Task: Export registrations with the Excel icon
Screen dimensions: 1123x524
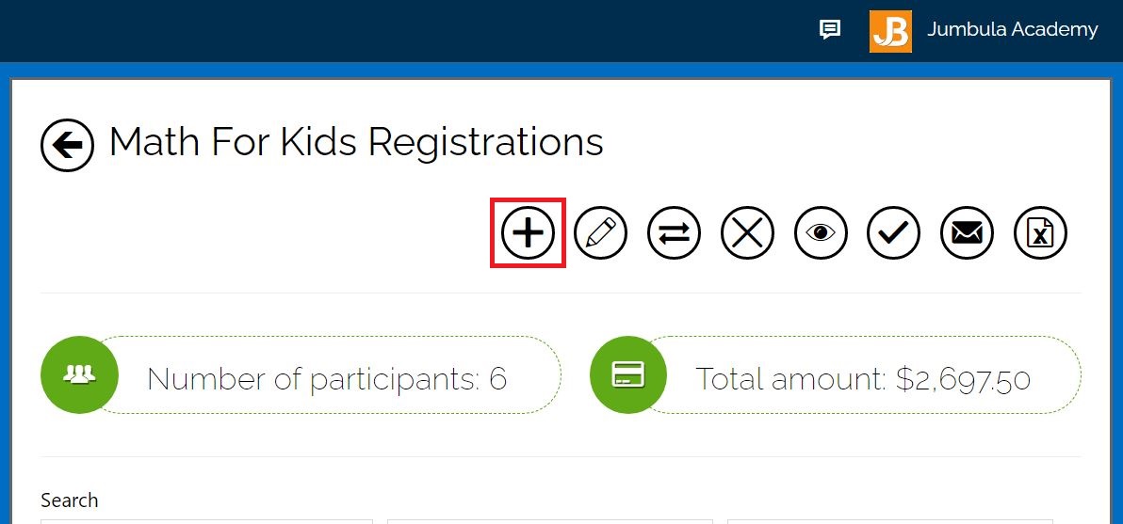Action: point(1041,233)
